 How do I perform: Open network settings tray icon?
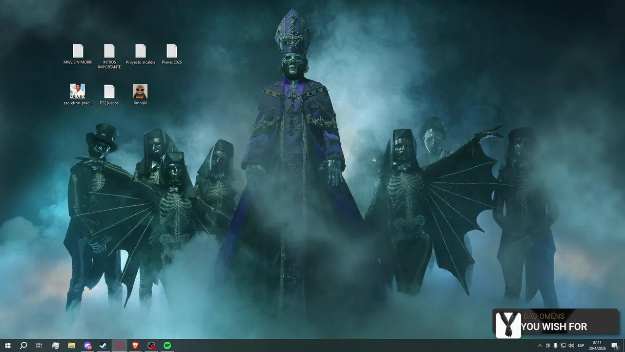563,346
